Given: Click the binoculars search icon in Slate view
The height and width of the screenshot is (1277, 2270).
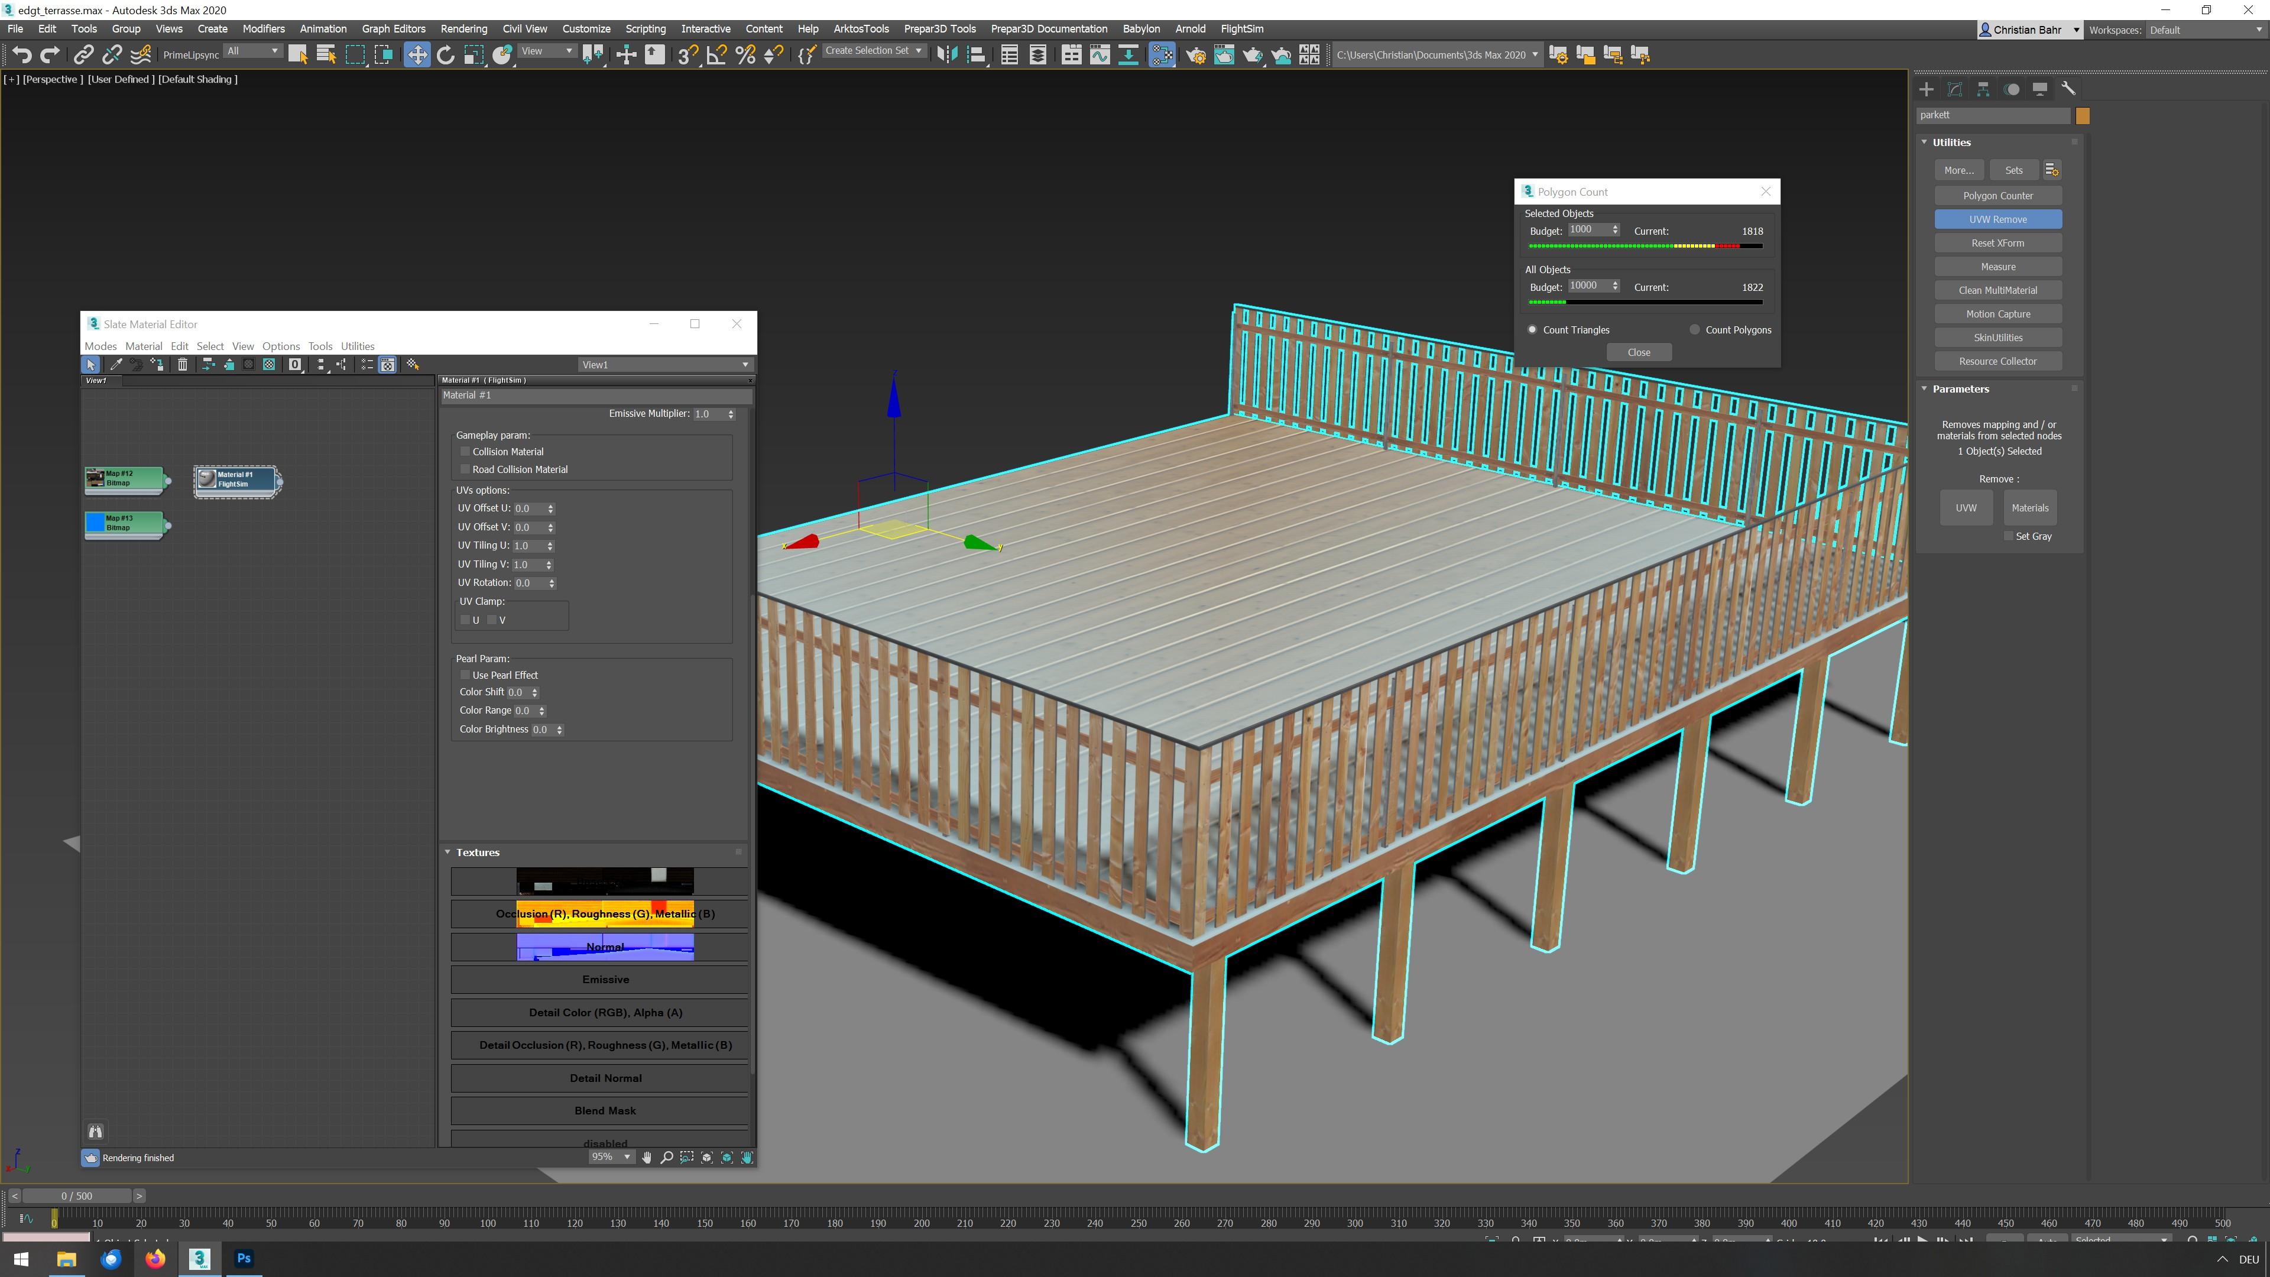Looking at the screenshot, I should pyautogui.click(x=95, y=1131).
